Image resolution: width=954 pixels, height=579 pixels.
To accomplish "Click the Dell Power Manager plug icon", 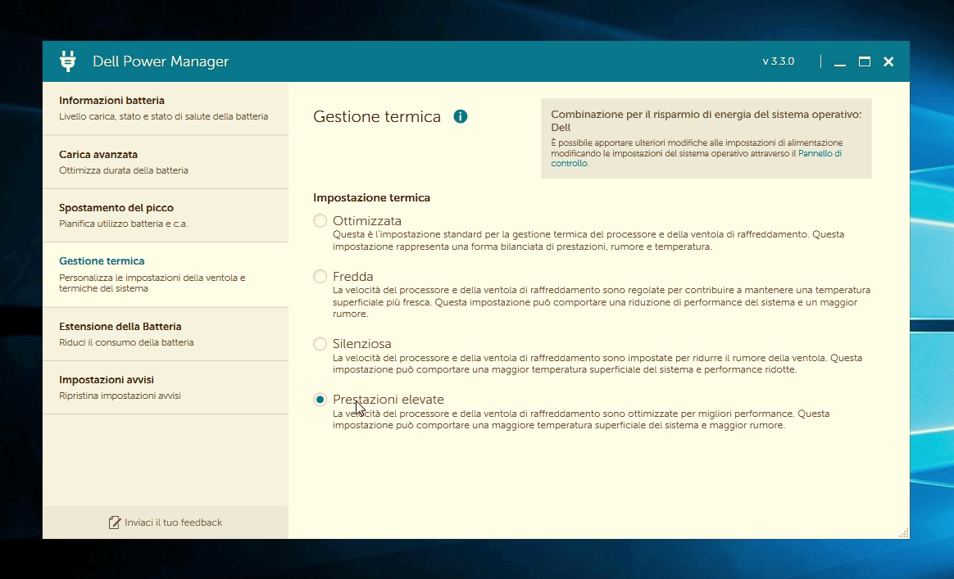I will pyautogui.click(x=67, y=61).
